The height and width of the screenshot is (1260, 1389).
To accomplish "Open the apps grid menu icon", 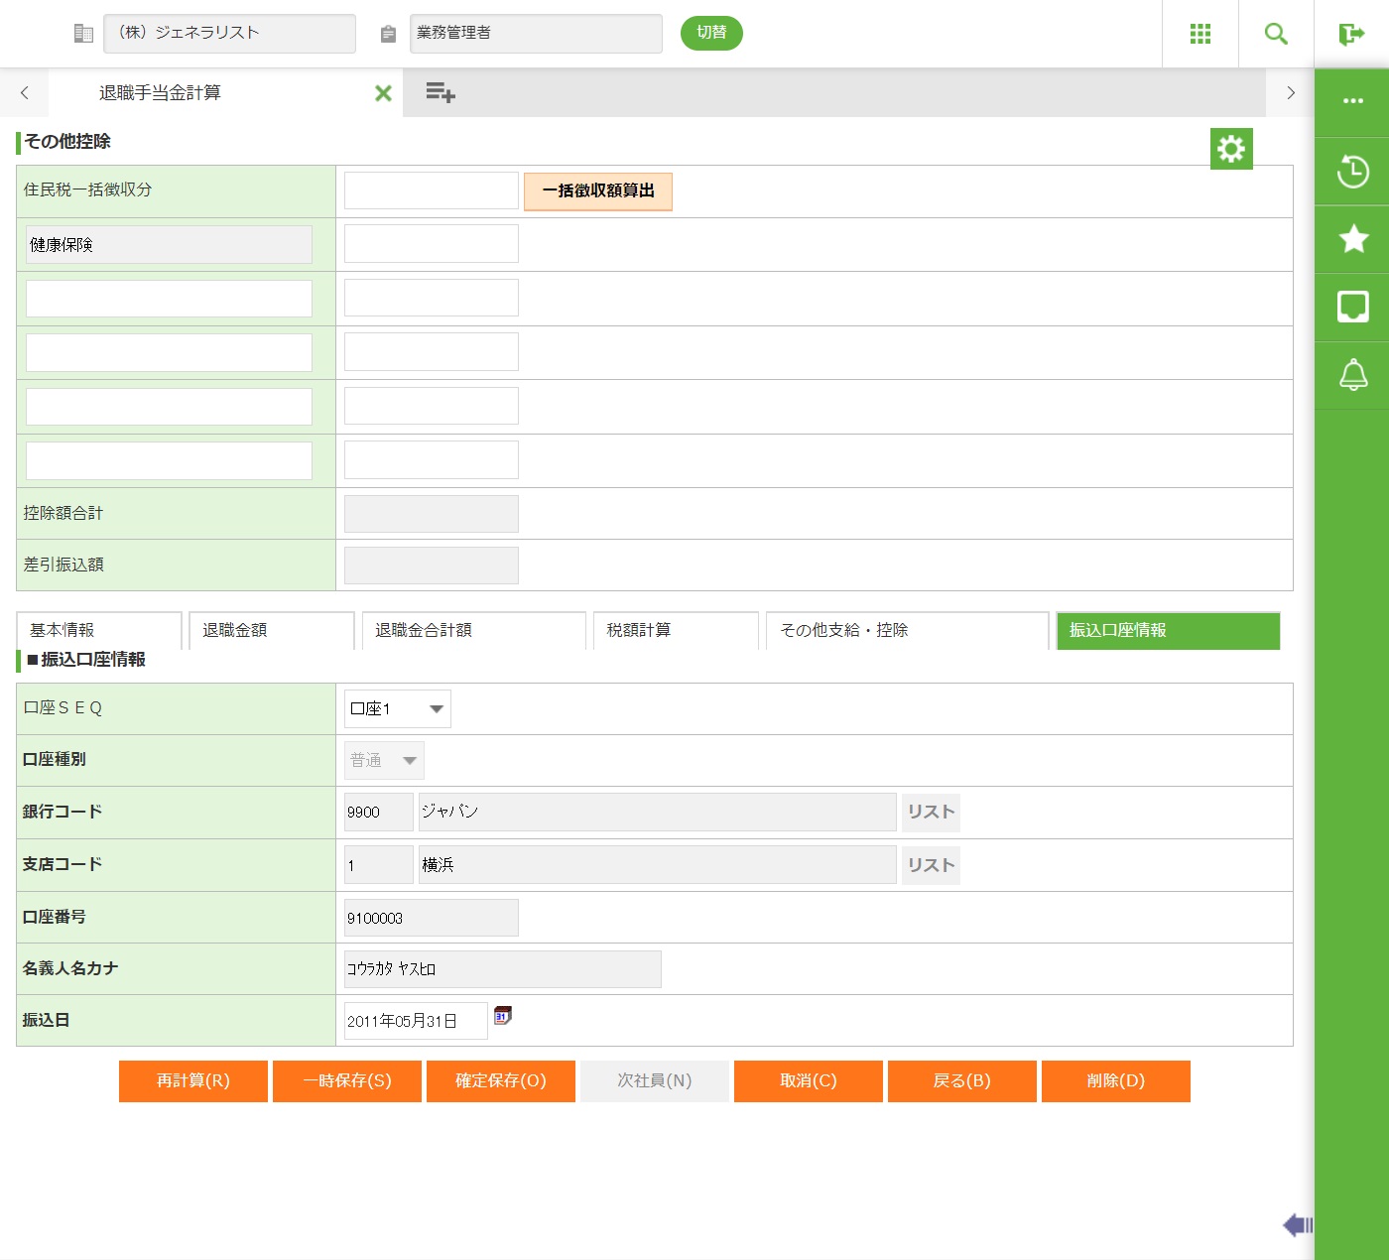I will [x=1200, y=34].
